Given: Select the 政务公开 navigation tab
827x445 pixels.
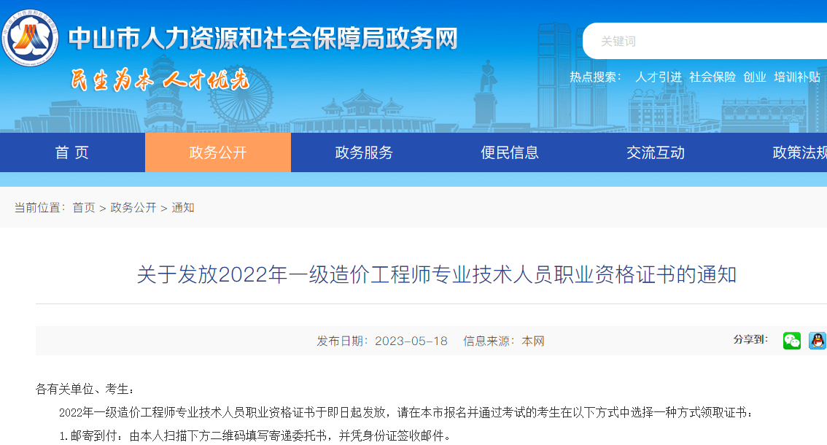Looking at the screenshot, I should click(218, 152).
